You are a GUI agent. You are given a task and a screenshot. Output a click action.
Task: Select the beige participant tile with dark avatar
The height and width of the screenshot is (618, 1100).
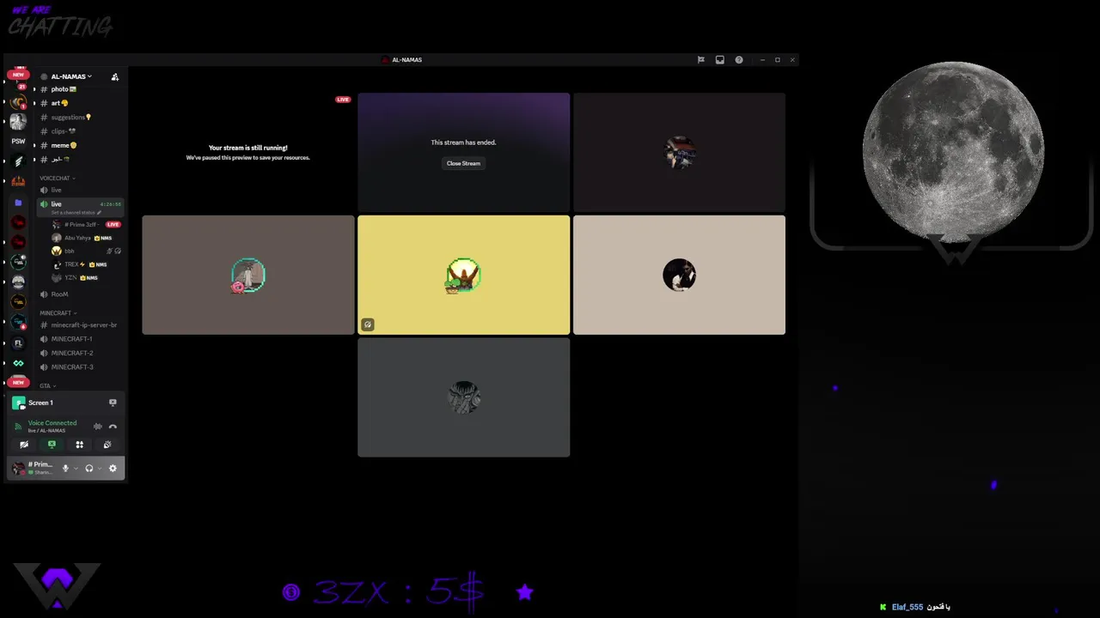click(x=679, y=275)
